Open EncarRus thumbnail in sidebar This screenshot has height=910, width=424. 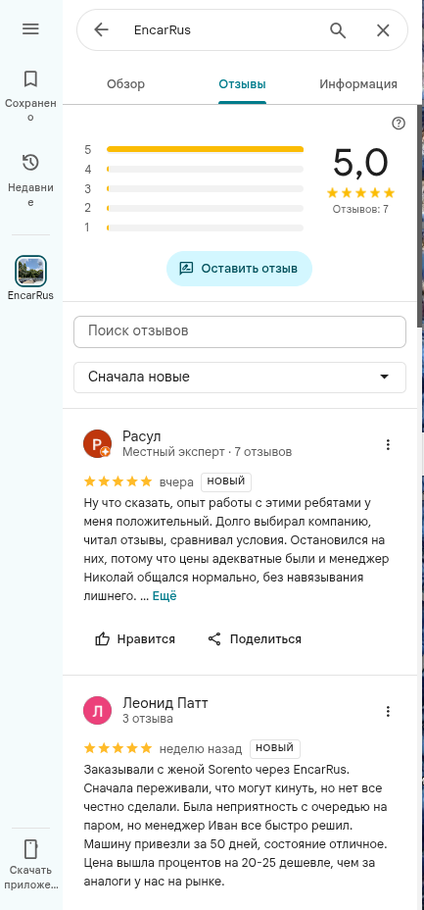click(30, 271)
